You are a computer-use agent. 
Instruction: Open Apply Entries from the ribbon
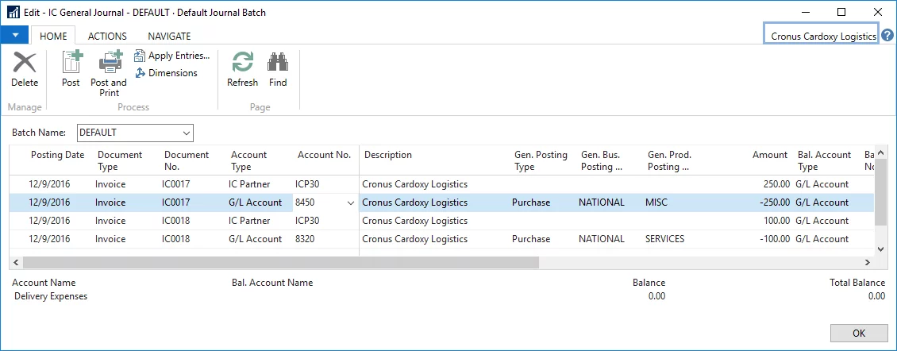point(172,56)
